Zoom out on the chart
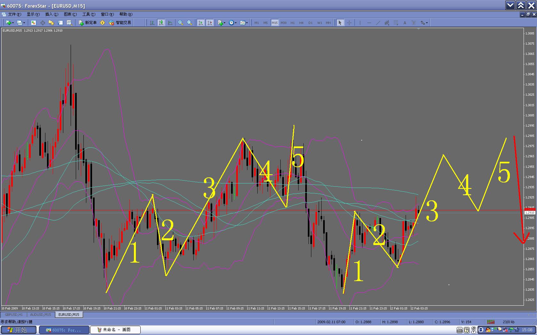537x335 pixels. 190,23
